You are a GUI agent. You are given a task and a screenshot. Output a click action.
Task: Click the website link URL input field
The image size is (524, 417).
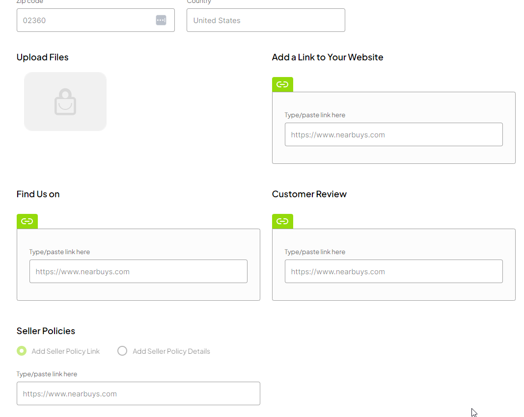click(x=393, y=134)
